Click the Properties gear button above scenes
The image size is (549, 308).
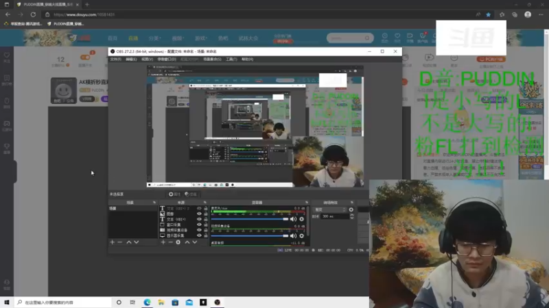174,194
